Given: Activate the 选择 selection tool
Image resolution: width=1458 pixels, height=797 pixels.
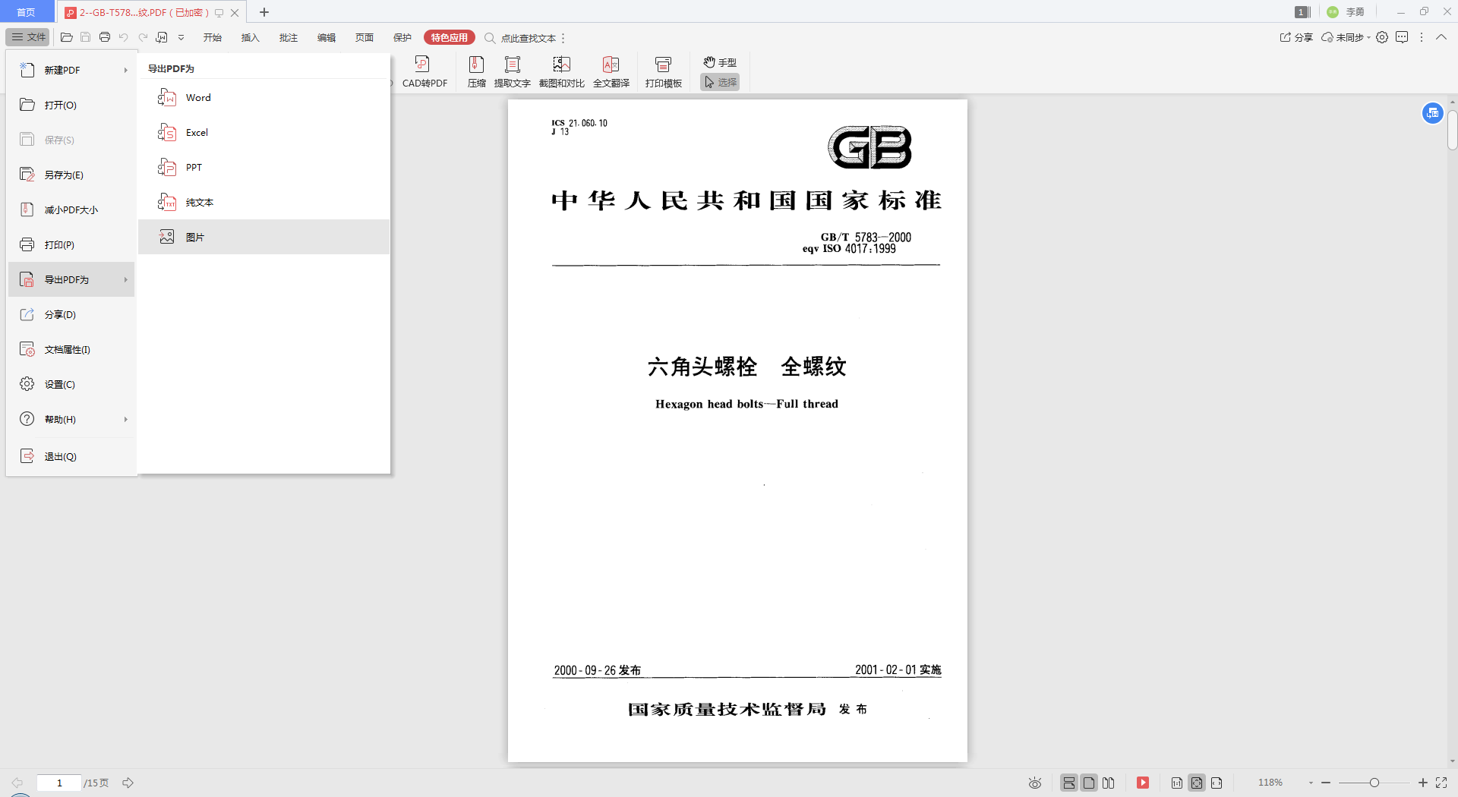Looking at the screenshot, I should pyautogui.click(x=720, y=82).
